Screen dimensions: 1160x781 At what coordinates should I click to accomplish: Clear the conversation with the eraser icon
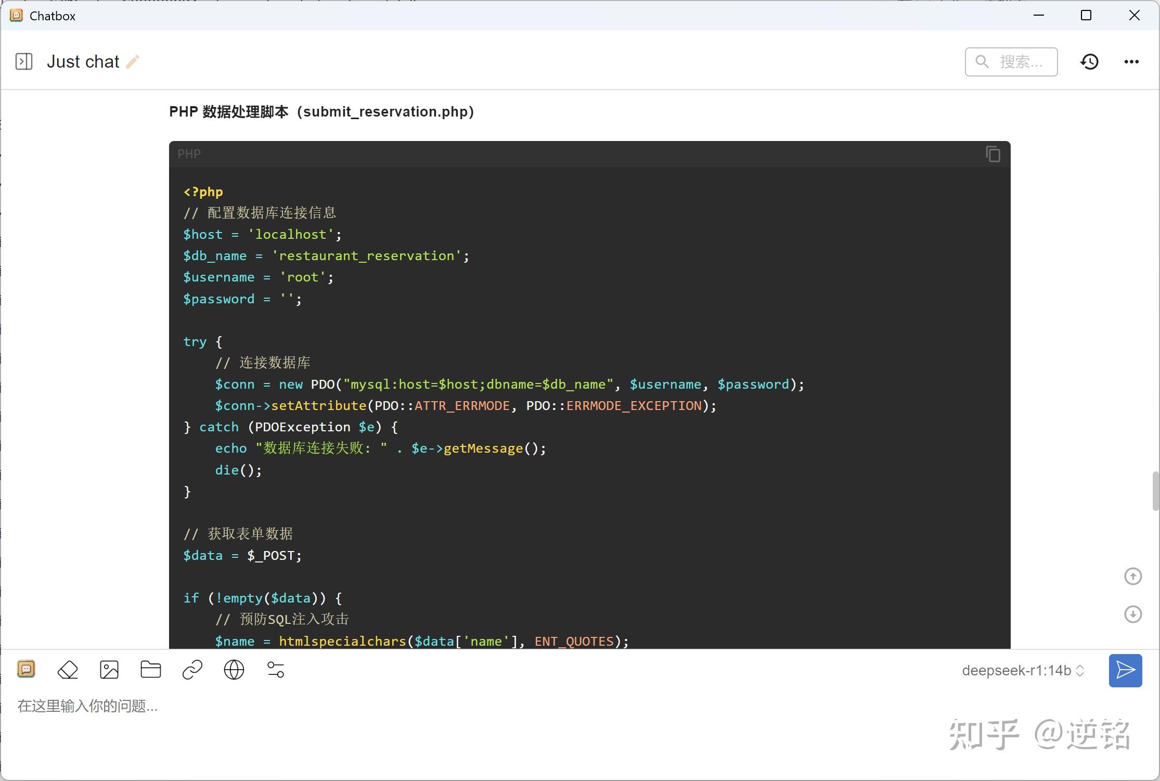point(68,670)
